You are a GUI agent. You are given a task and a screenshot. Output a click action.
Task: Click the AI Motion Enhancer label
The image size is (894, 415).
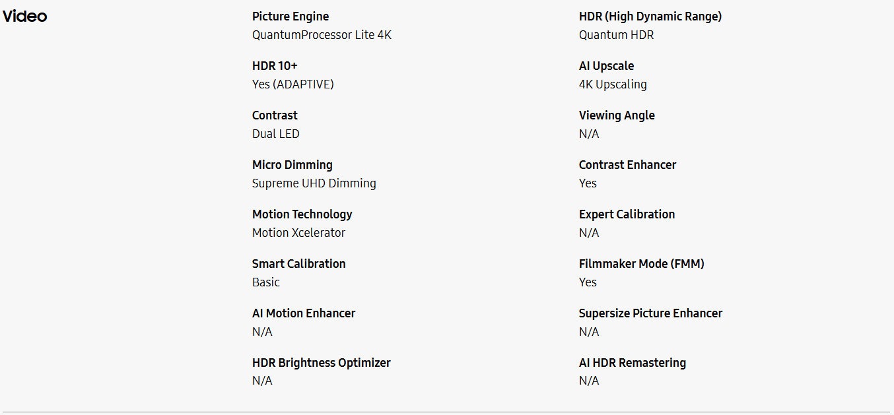tap(304, 313)
